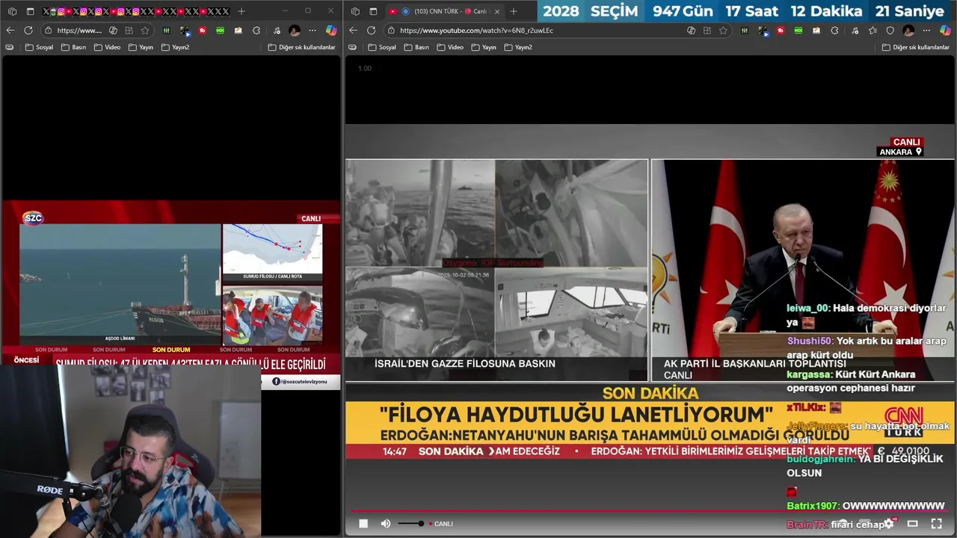Click chat username Shushi50
This screenshot has height=538, width=957.
coord(810,341)
